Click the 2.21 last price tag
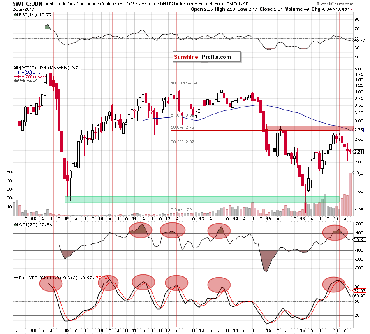This screenshot has width=370, height=334. click(x=358, y=152)
